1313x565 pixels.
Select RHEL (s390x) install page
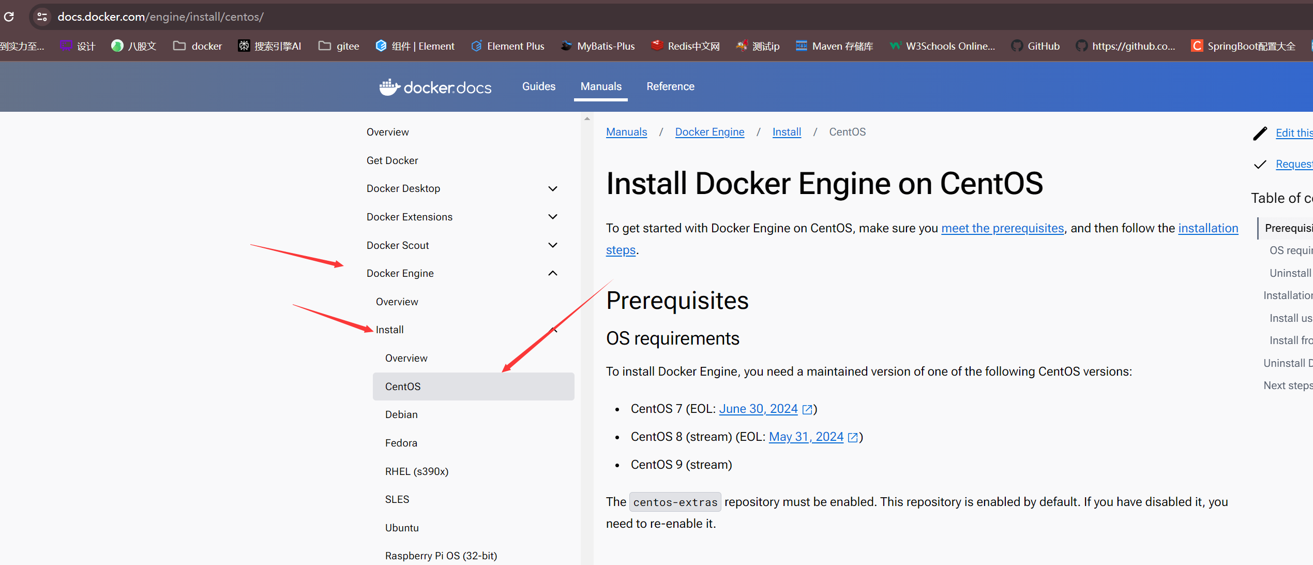(x=417, y=471)
